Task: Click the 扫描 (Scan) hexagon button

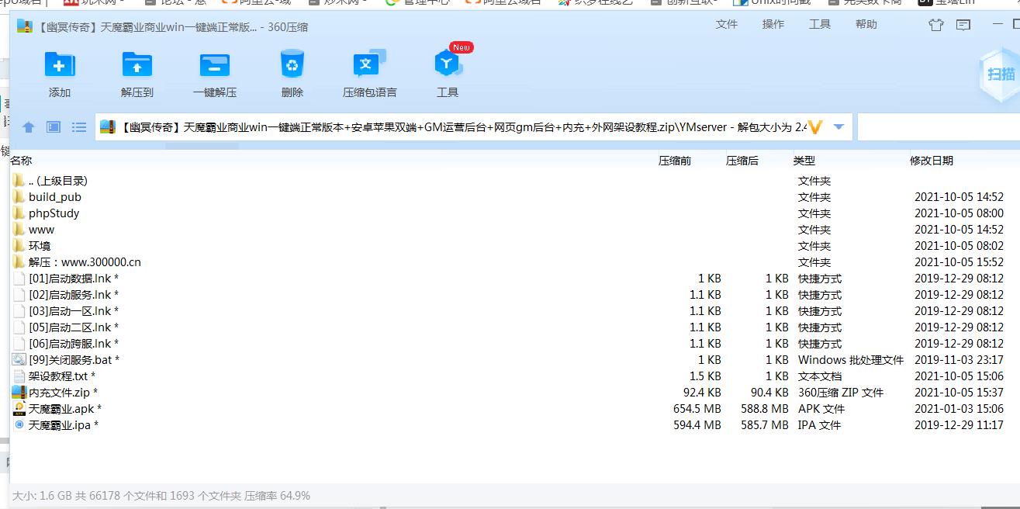Action: (1000, 74)
